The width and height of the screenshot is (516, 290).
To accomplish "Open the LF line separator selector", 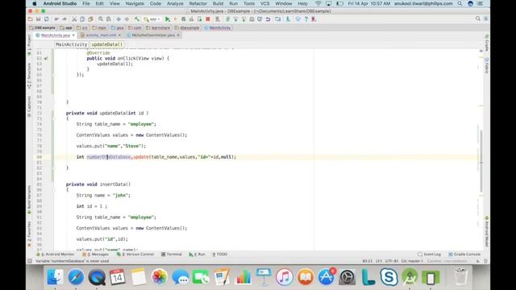I will tap(379, 261).
